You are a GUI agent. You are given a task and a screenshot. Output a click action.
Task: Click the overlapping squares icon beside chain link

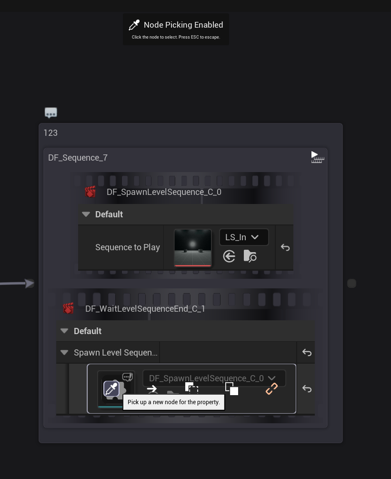point(232,389)
